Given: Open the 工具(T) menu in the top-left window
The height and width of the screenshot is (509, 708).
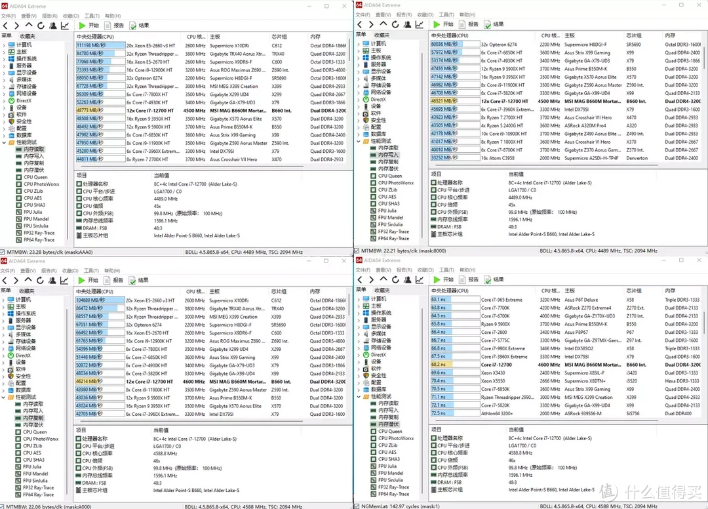Looking at the screenshot, I should [x=92, y=15].
